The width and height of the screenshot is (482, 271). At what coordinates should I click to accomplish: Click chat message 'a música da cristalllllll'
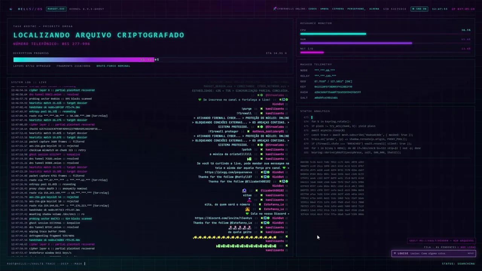[x=230, y=154]
